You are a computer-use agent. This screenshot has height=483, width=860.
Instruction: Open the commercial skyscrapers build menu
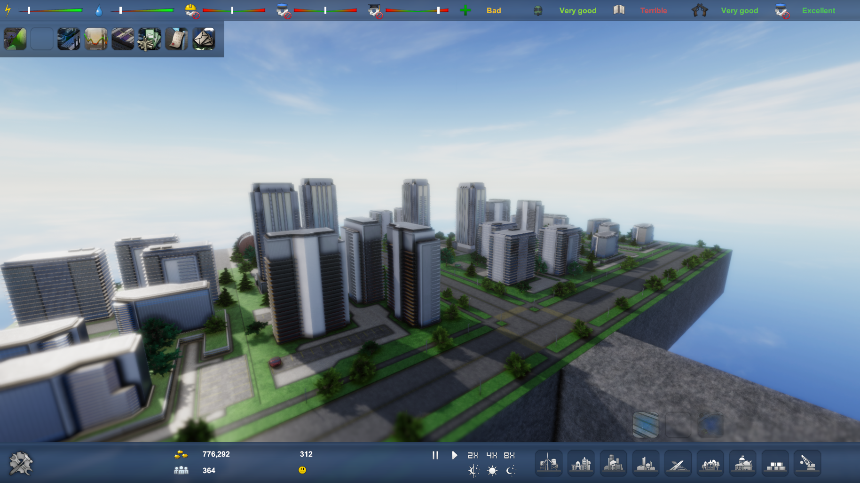[614, 463]
